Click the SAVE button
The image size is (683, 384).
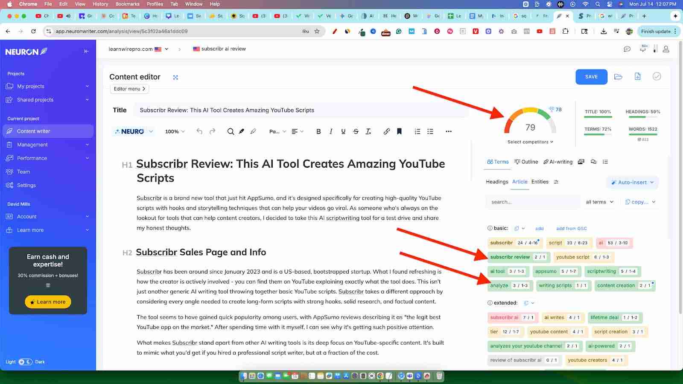coord(591,77)
